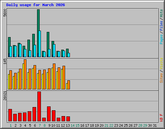The height and width of the screenshot is (129, 165).
Task: Click the red 'KB F' legend text
Action: (161, 118)
